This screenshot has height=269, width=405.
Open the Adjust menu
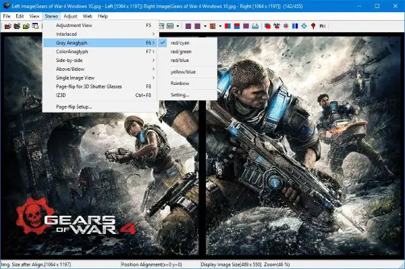point(70,16)
